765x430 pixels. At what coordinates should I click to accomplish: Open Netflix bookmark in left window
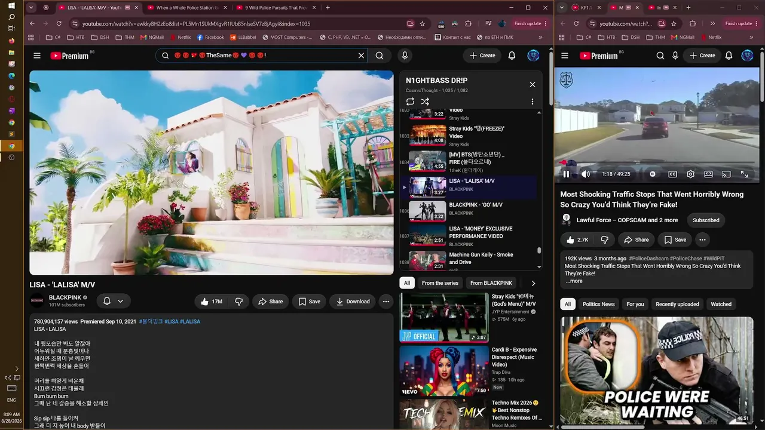click(x=179, y=38)
